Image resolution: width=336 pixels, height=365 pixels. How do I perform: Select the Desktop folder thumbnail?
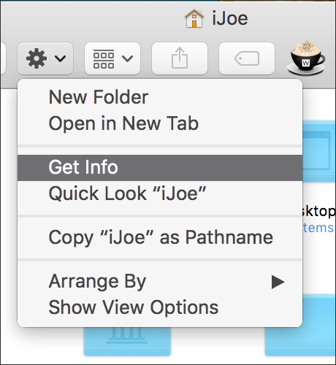319,151
